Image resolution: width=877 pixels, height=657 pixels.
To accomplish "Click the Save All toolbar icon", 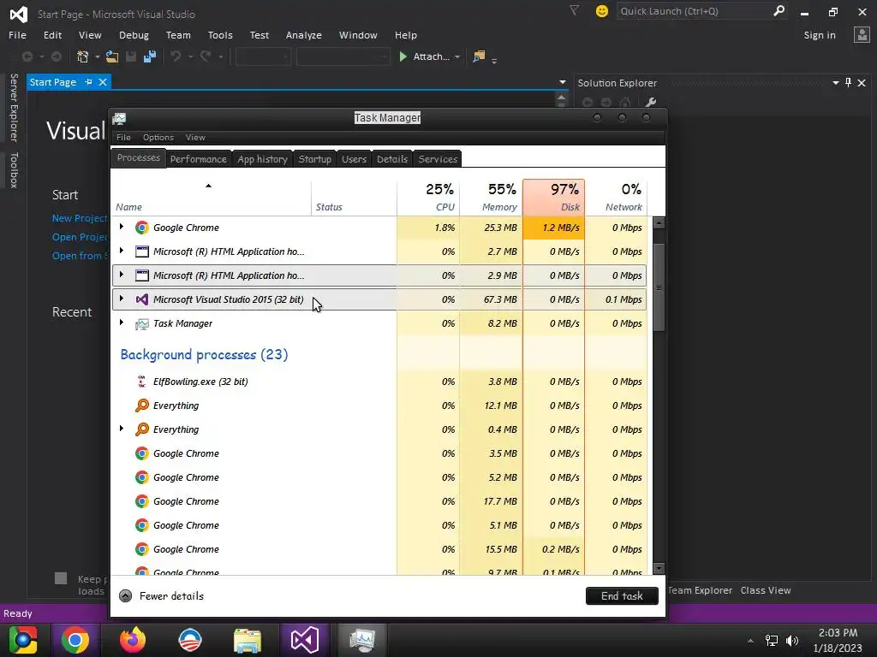I will (149, 56).
